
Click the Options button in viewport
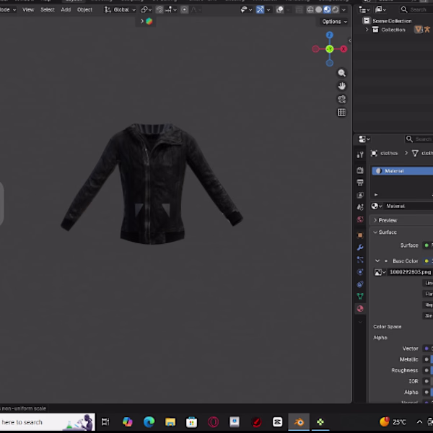[334, 22]
